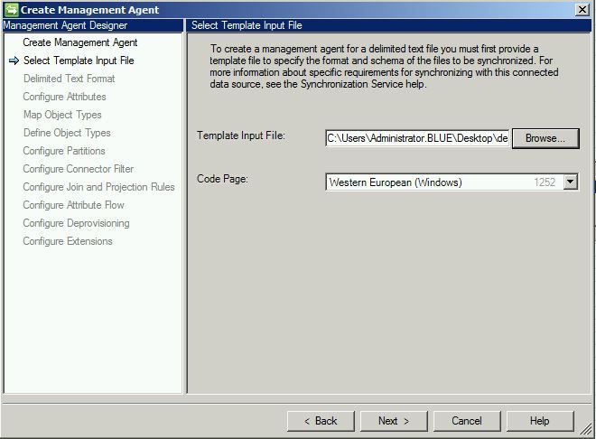Click inside the Template Input File path field
Image resolution: width=596 pixels, height=439 pixels.
417,138
